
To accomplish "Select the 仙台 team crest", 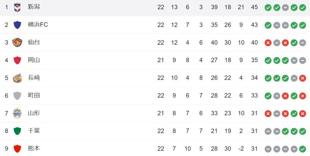I will 17,43.
